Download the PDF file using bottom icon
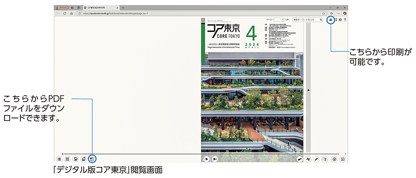Screen dimensions: 416x178 tap(92, 158)
